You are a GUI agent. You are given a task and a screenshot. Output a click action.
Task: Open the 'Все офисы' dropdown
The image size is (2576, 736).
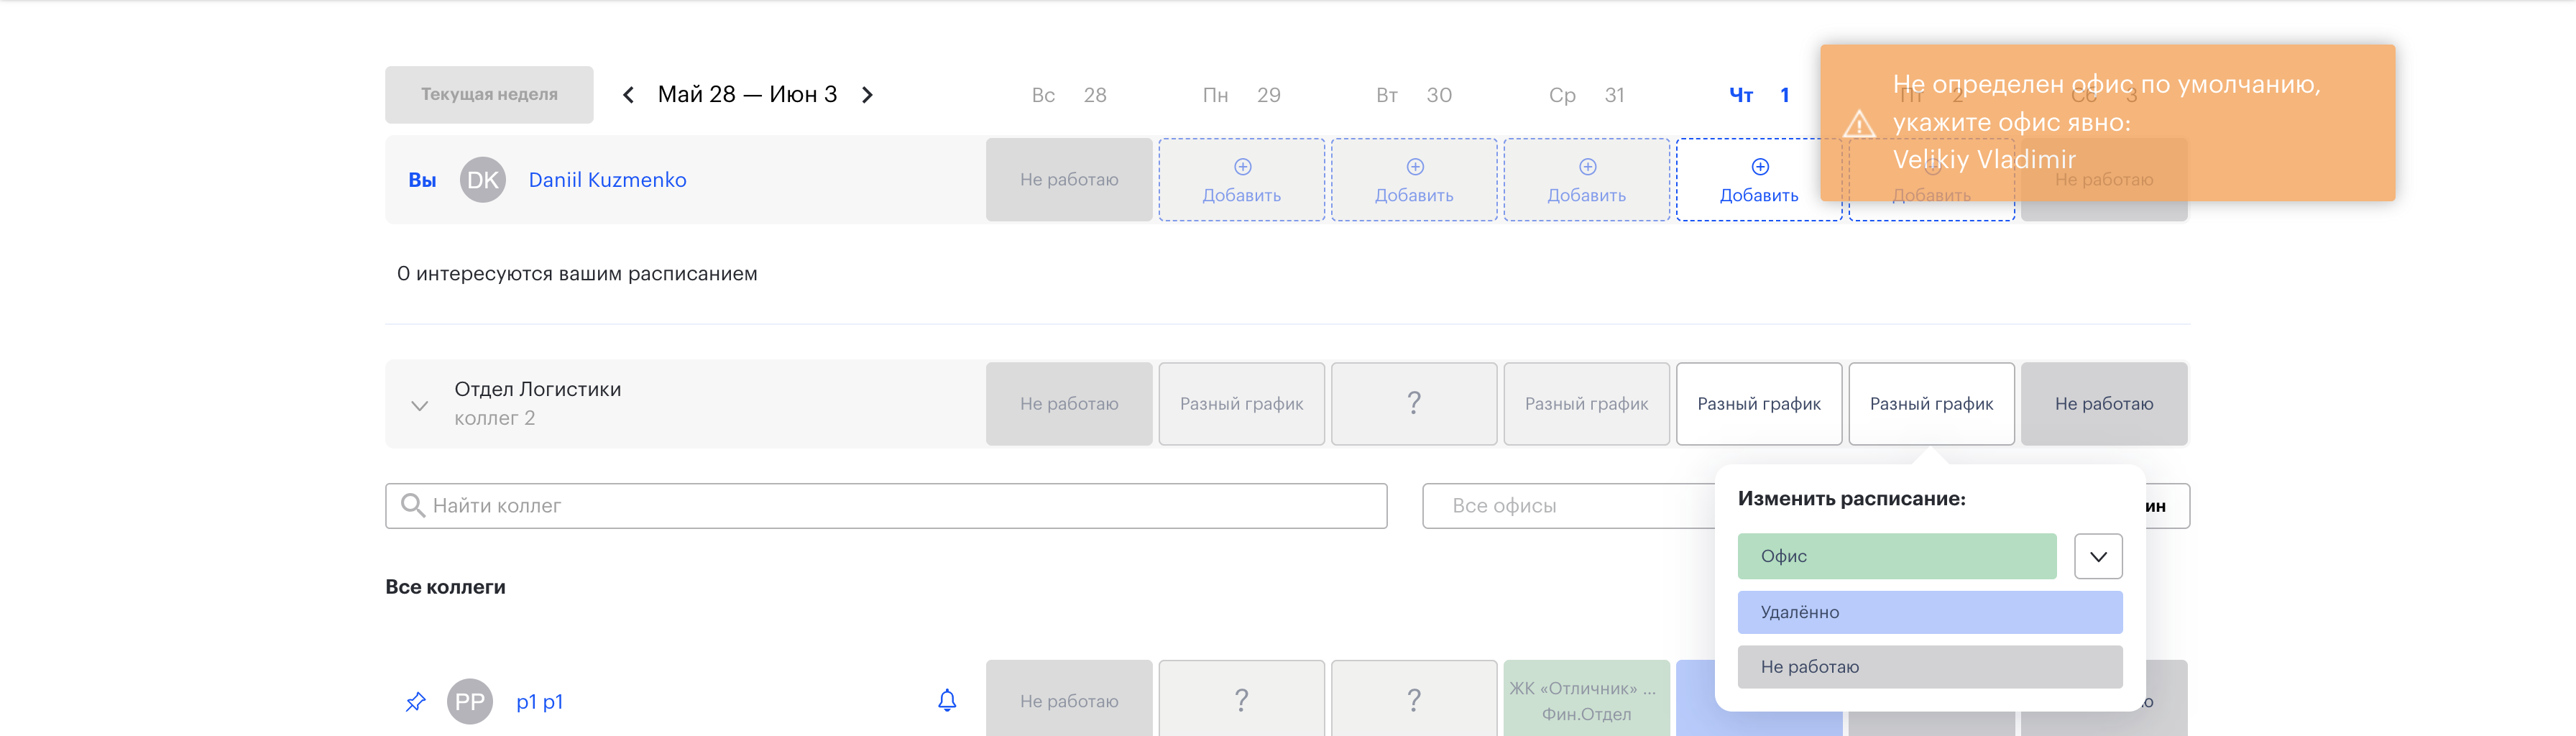tap(1570, 506)
